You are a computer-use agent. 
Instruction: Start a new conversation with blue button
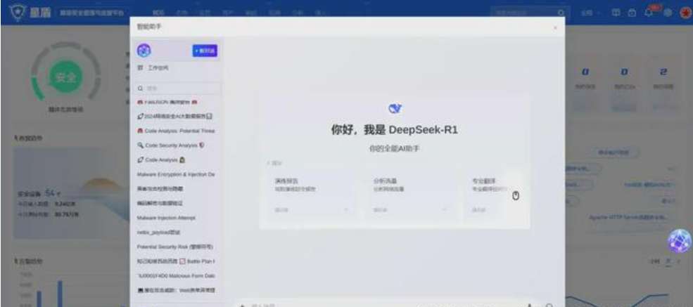(x=205, y=51)
